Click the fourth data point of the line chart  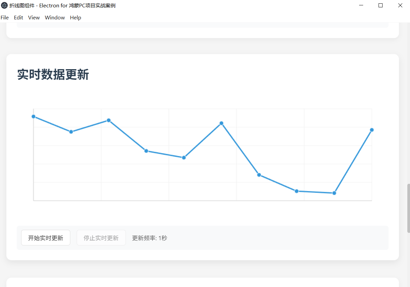tap(146, 151)
